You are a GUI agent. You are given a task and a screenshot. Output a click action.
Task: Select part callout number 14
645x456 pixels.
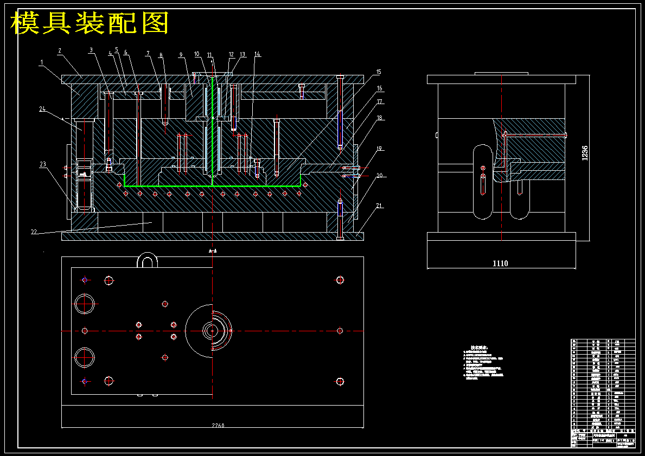coord(258,54)
